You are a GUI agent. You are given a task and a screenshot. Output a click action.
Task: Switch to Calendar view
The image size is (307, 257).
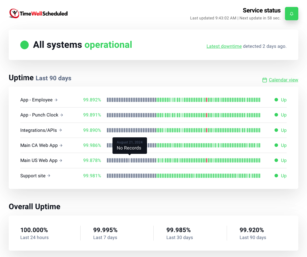pyautogui.click(x=283, y=80)
